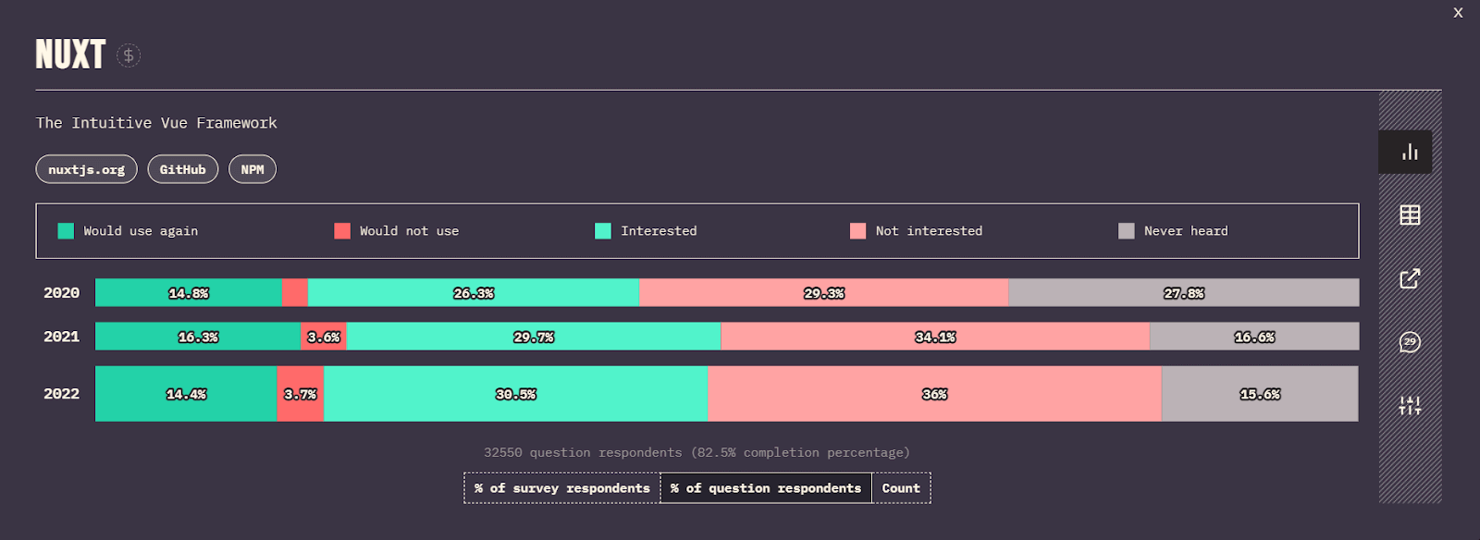
Task: Close the Nuxt panel with X
Action: [1458, 13]
